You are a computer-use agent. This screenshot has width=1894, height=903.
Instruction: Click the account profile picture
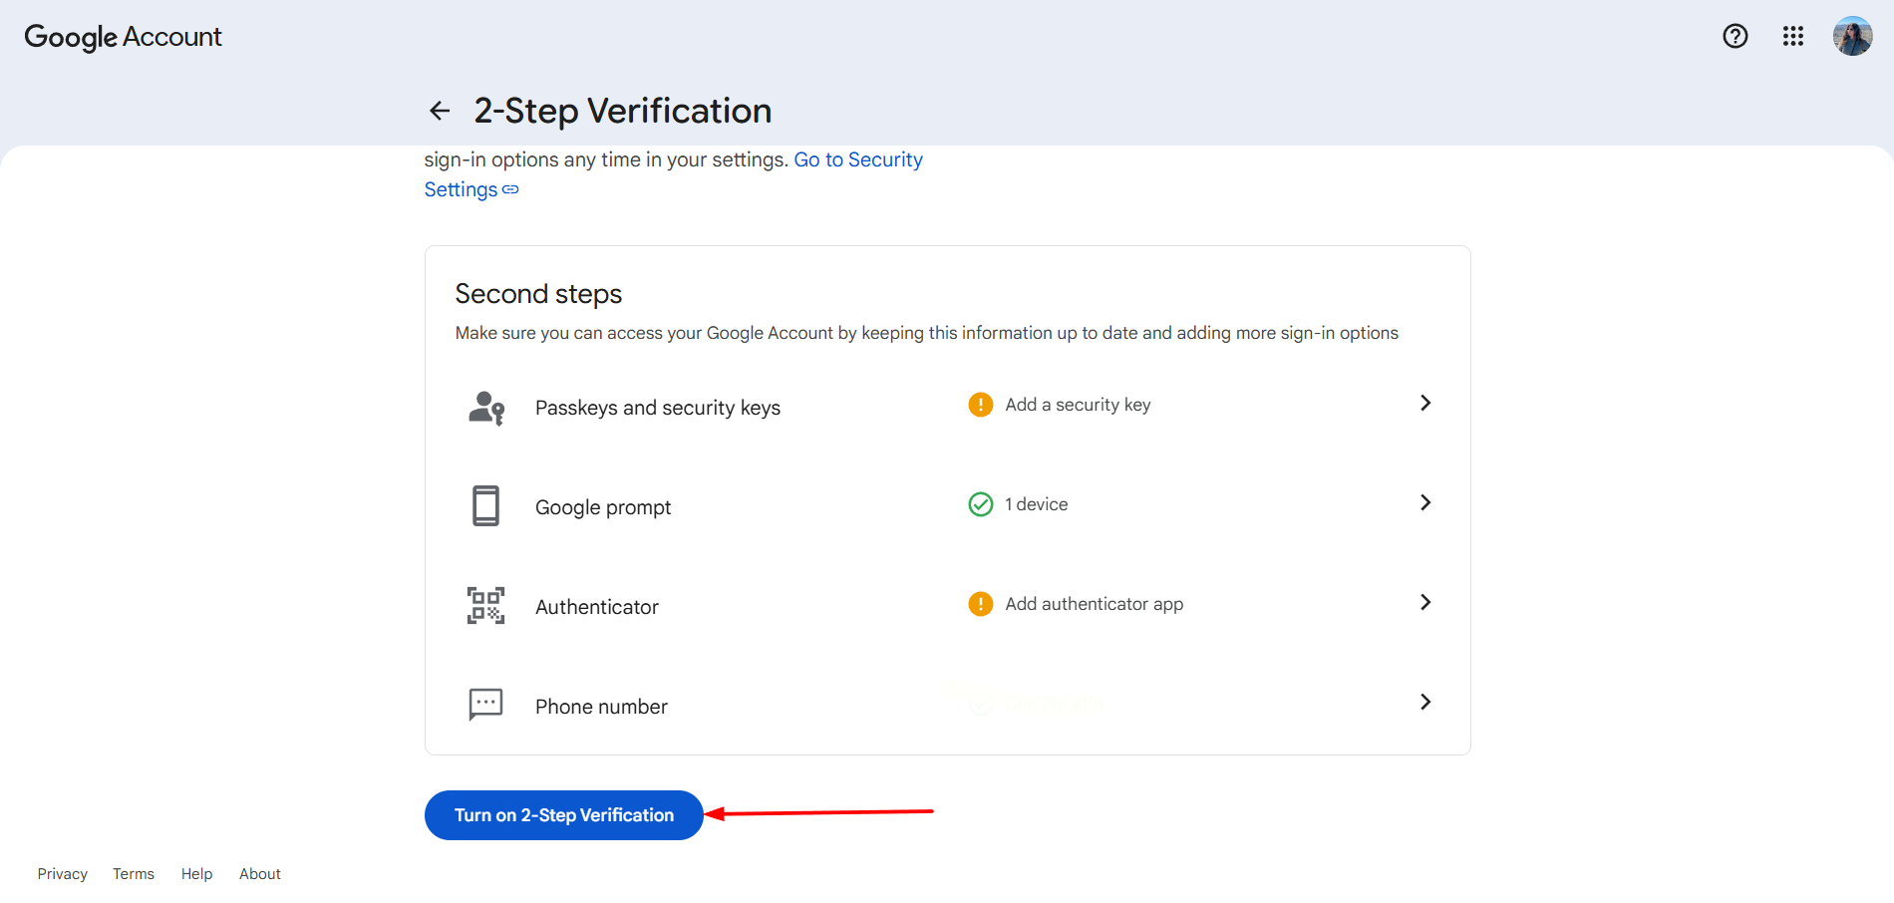pyautogui.click(x=1852, y=37)
